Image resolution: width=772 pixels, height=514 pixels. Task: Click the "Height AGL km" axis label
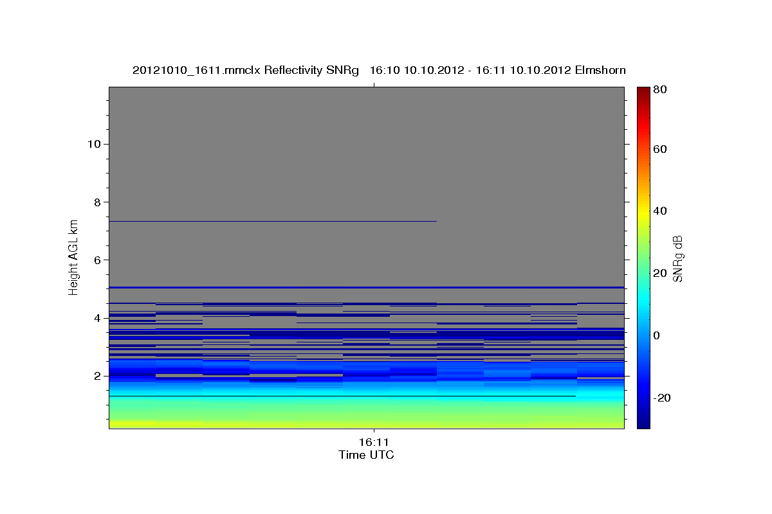pyautogui.click(x=74, y=258)
